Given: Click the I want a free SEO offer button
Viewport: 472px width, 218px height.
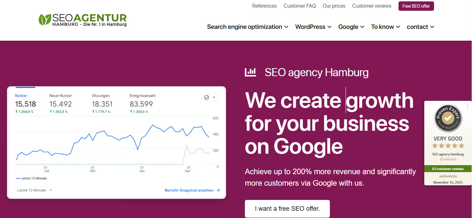Looking at the screenshot, I should (x=287, y=209).
